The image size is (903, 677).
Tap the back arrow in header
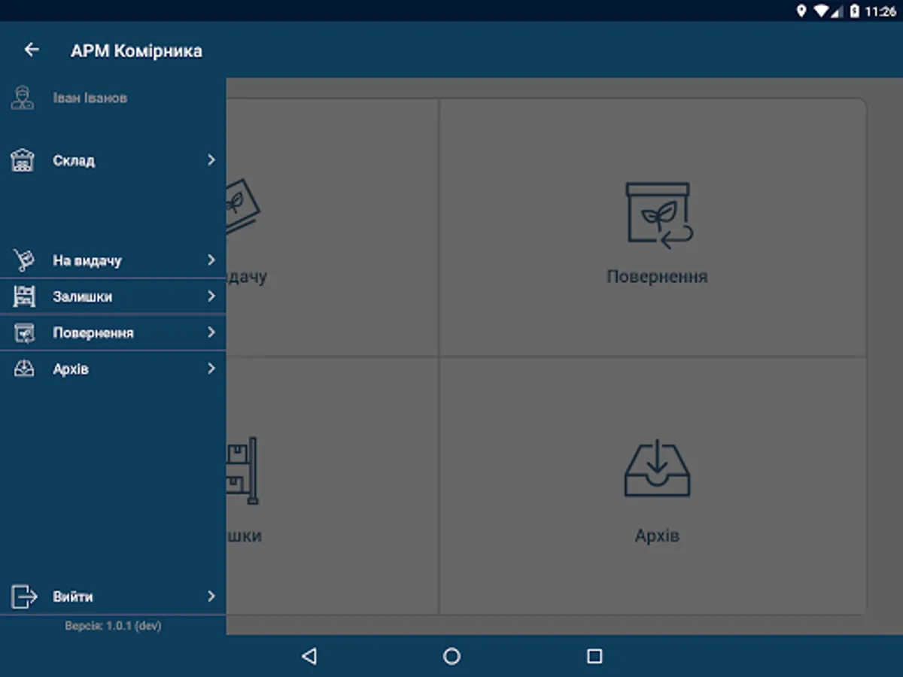(32, 50)
